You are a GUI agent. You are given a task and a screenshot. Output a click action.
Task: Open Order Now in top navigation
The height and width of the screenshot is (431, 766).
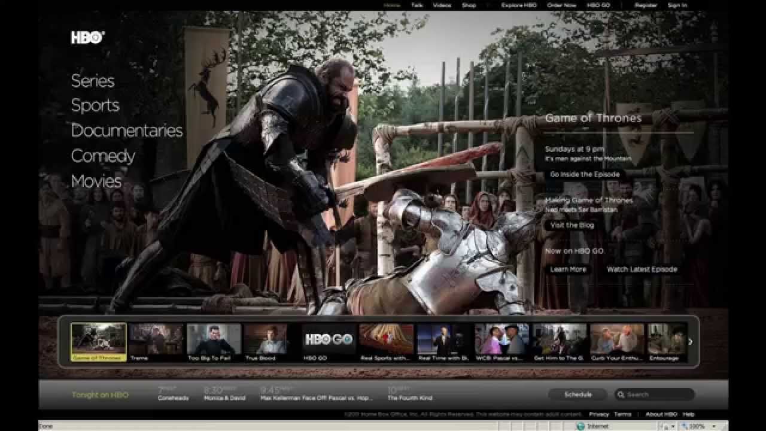561,5
